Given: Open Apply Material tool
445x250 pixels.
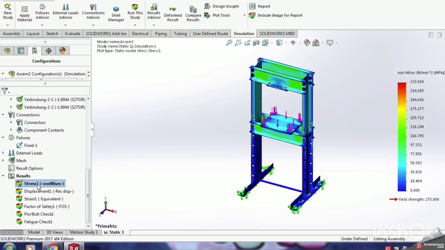Looking at the screenshot, I should click(x=24, y=14).
